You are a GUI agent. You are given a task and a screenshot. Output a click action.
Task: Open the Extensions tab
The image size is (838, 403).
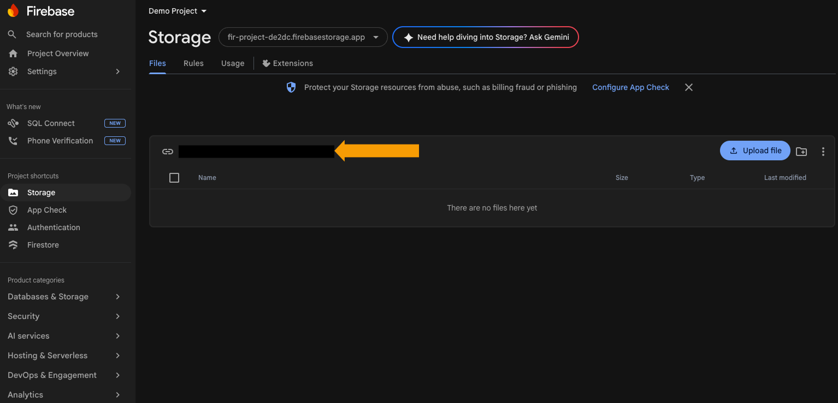(288, 63)
